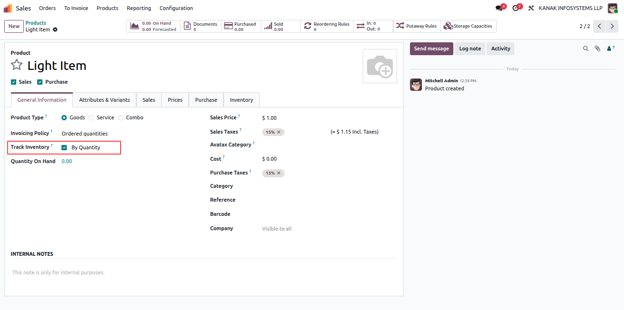Screen dimensions: 624x310
Task: Toggle the Purchase checkbox
Action: (x=40, y=82)
